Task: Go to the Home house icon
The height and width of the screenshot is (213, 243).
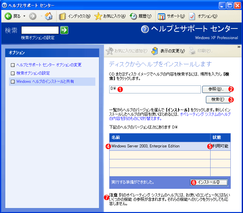Action: [49, 16]
